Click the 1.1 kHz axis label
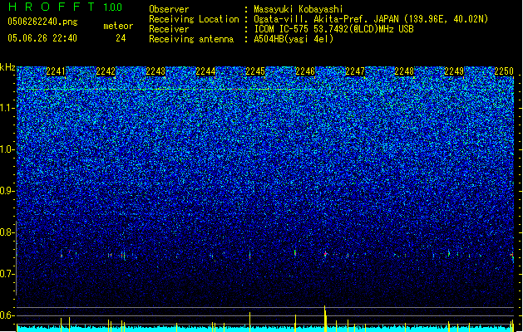This screenshot has height=332, width=523. tap(7, 108)
